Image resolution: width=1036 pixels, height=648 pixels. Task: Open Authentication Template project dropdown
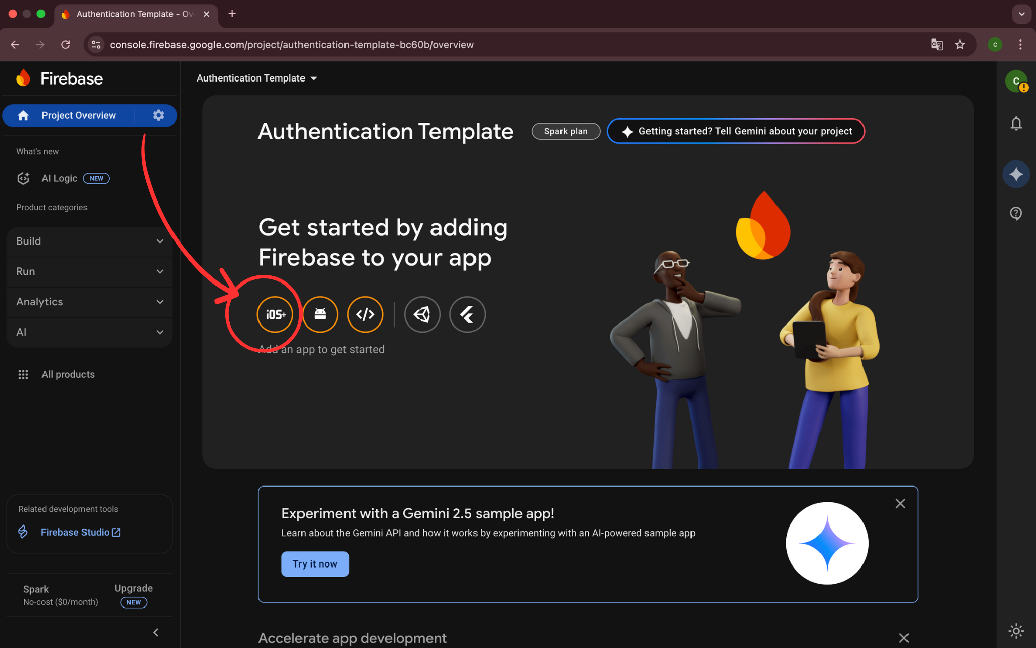point(257,78)
